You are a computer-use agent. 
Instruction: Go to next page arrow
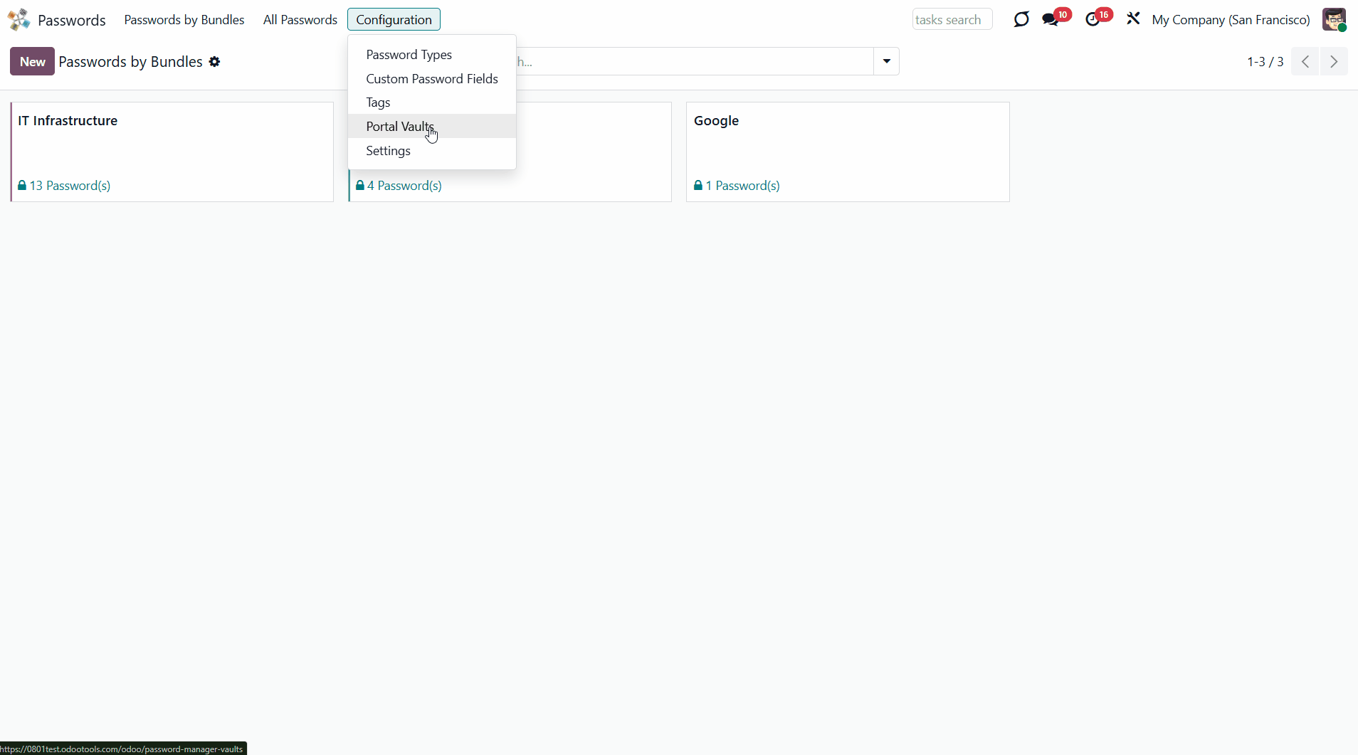[x=1334, y=62]
